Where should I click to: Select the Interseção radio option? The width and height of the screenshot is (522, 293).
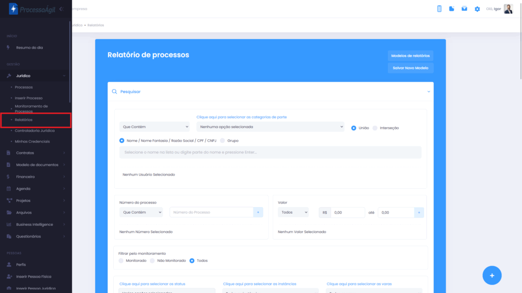(x=375, y=128)
